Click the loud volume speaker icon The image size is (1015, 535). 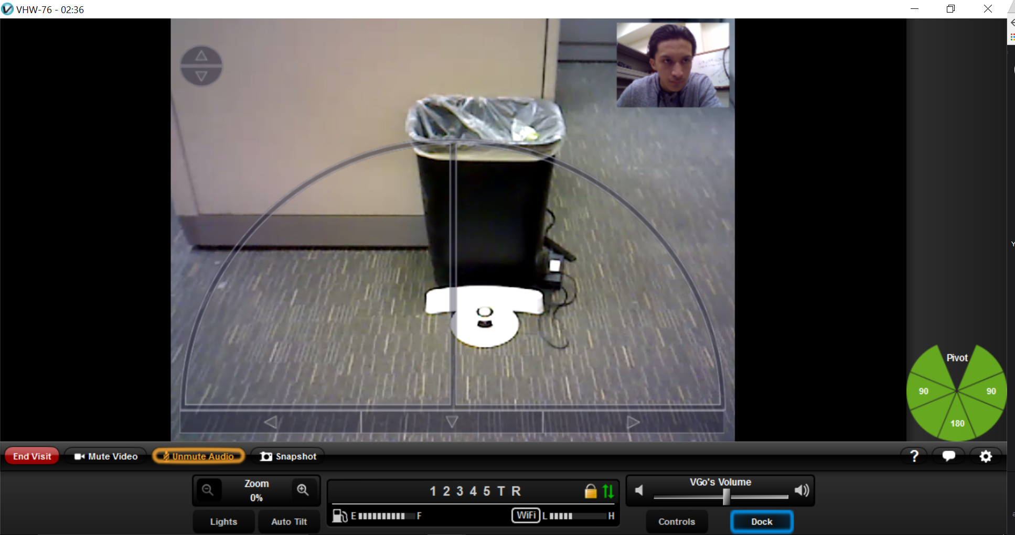(x=802, y=490)
